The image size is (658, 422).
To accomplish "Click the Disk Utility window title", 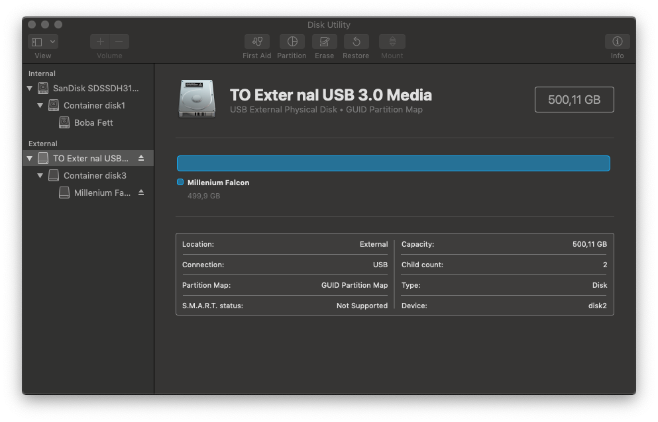I will point(329,24).
